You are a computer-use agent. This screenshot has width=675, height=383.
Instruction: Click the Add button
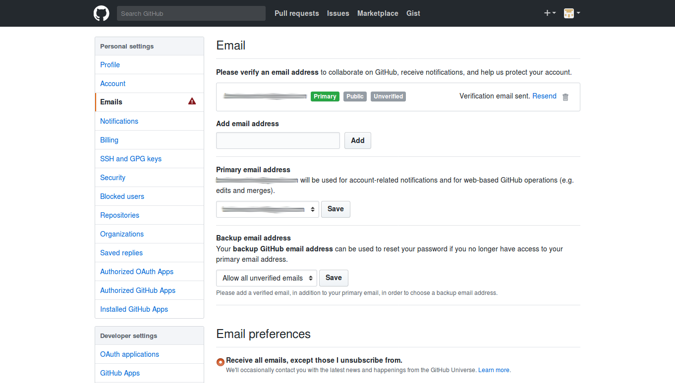coord(358,141)
